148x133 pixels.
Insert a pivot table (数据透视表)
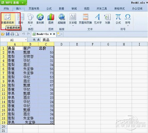click(7, 19)
